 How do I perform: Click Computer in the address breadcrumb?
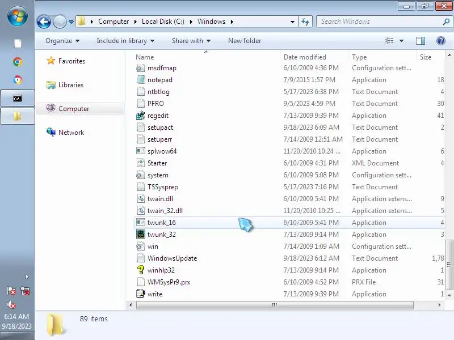coord(113,22)
